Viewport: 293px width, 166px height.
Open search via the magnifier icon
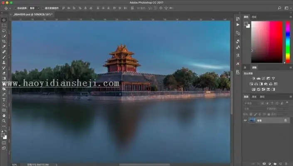tap(279, 8)
